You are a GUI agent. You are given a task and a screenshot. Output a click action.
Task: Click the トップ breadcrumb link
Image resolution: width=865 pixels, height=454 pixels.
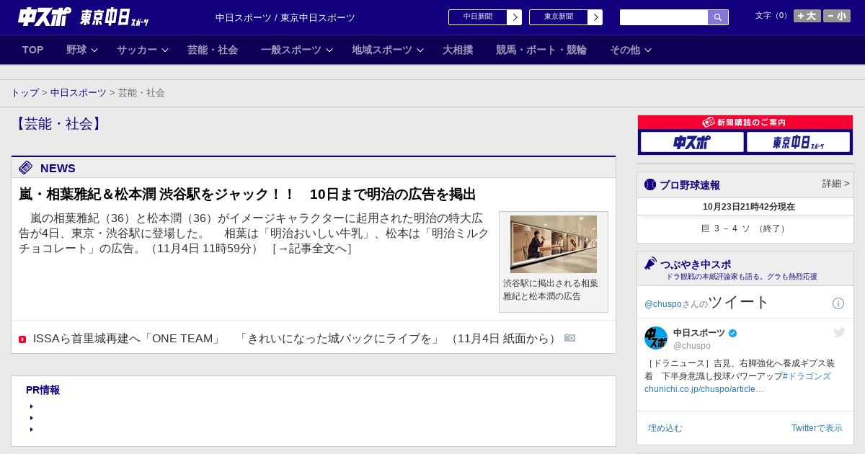click(x=25, y=93)
